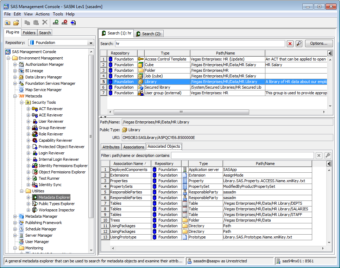Click the column chooser icon in search results

(x=330, y=53)
